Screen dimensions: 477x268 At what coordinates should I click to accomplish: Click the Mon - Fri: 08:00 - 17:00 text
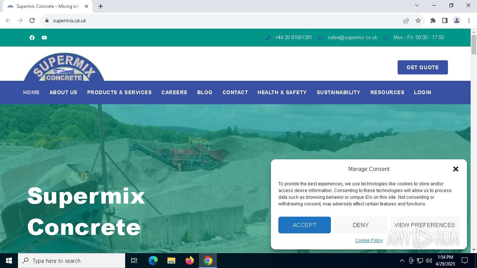pyautogui.click(x=418, y=38)
